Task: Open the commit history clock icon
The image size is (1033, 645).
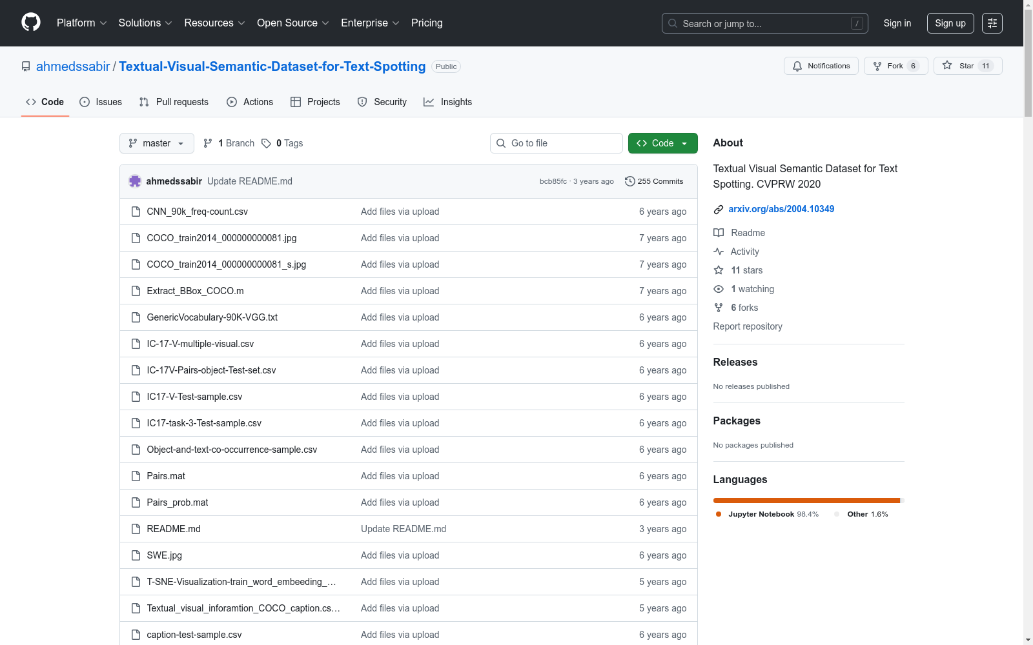Action: pos(630,181)
